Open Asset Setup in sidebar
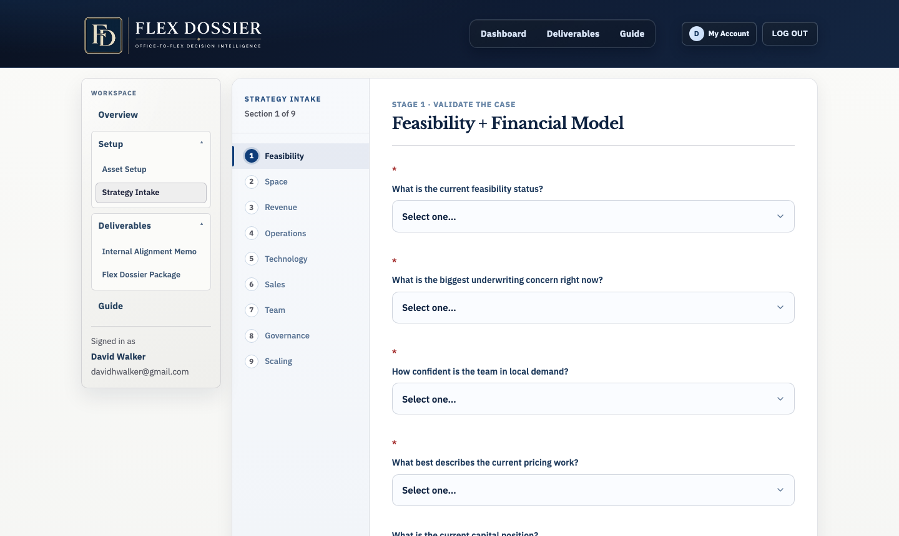Screen dimensions: 899x536 point(124,169)
